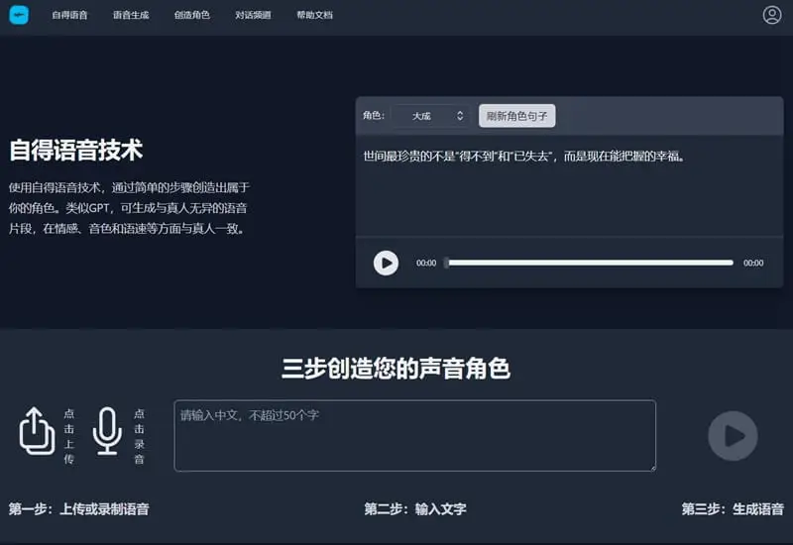Play the sample sentence audio

pyautogui.click(x=386, y=263)
